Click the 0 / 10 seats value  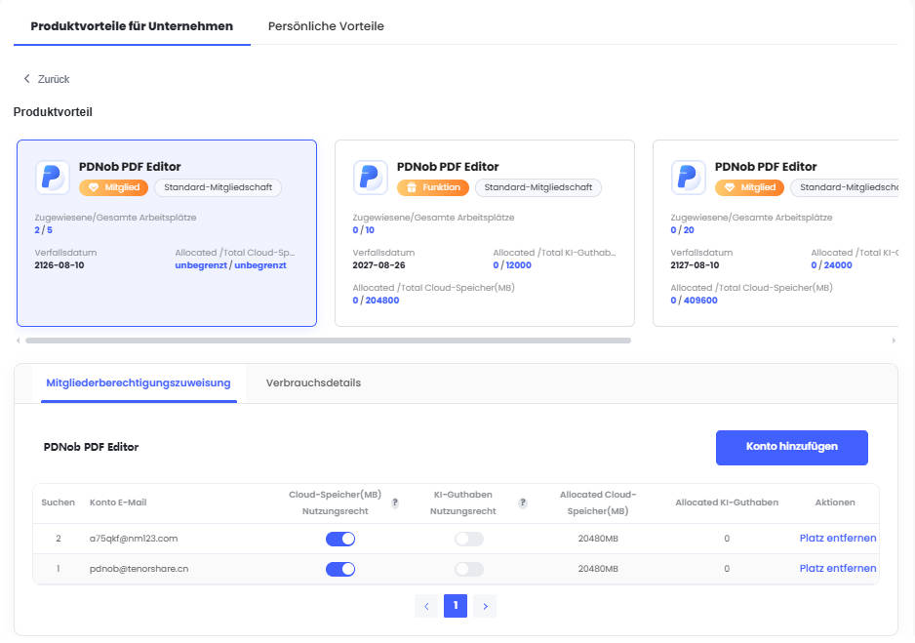pos(364,230)
